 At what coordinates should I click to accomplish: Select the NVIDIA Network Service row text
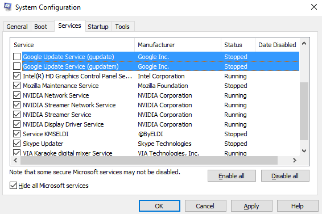pyautogui.click(x=56, y=95)
